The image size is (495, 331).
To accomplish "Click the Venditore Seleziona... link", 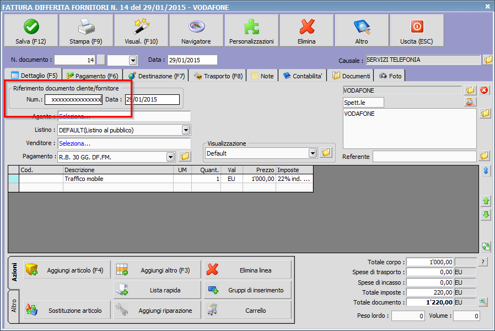I will coord(74,143).
